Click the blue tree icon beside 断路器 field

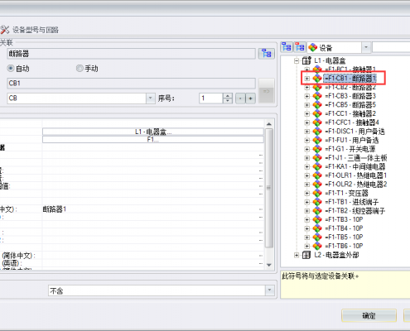[x=267, y=53]
